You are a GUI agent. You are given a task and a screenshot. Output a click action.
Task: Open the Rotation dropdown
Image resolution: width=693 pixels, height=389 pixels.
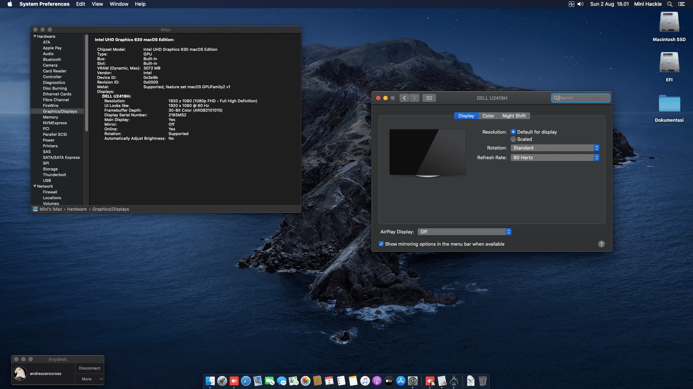click(555, 148)
